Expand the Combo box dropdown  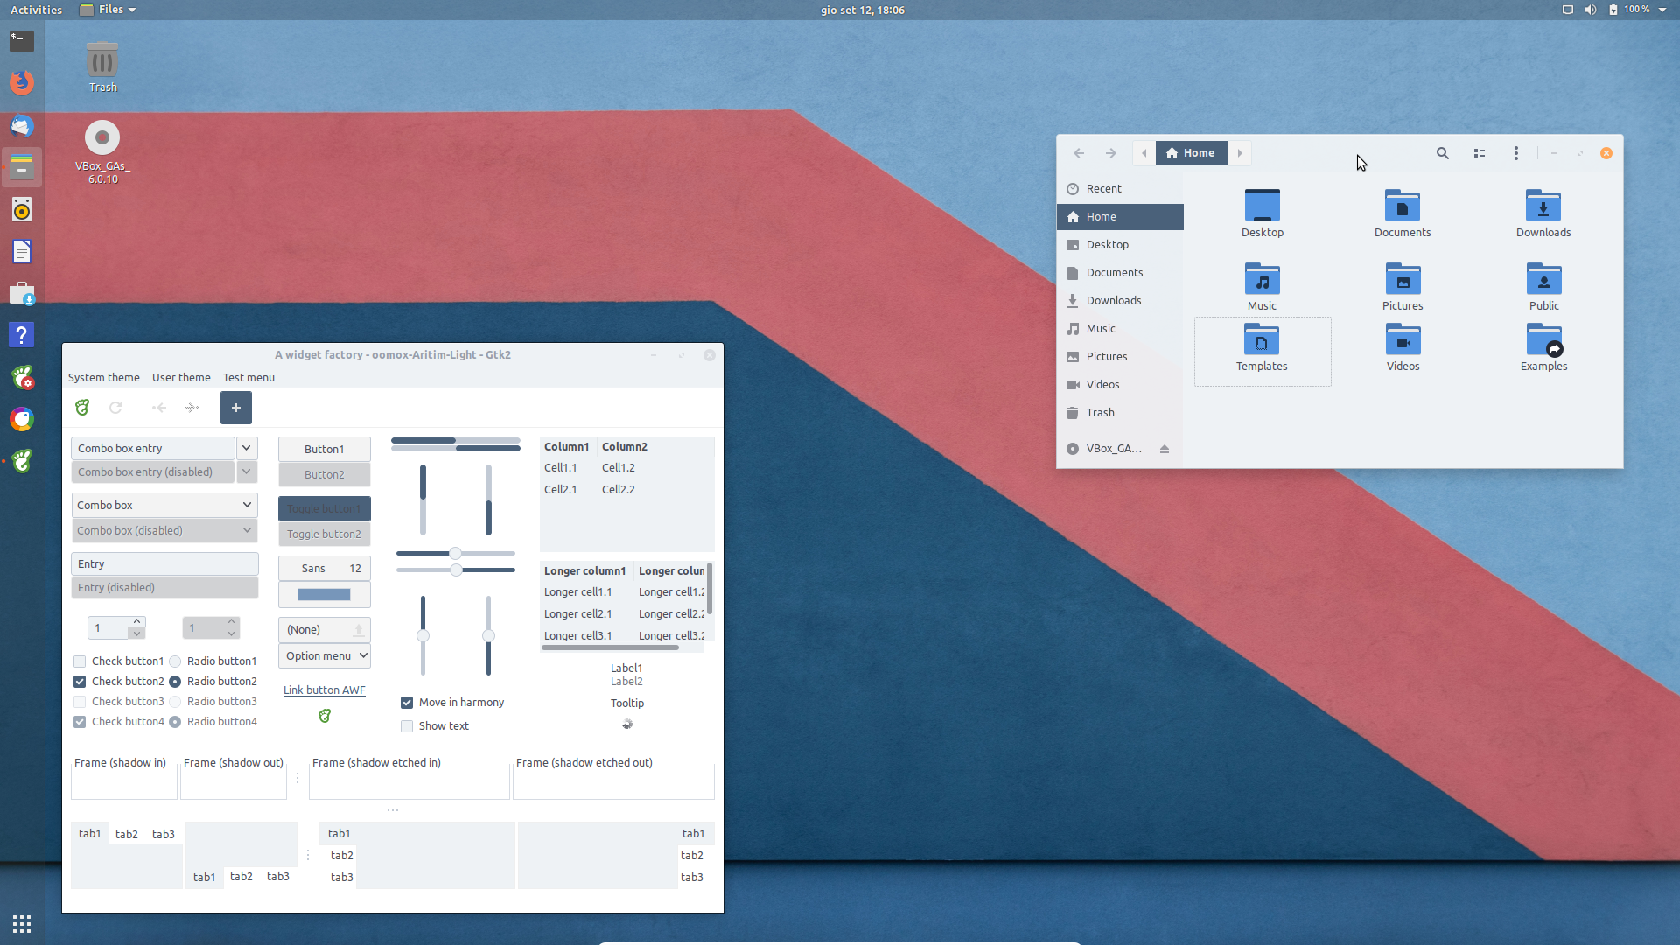[164, 505]
